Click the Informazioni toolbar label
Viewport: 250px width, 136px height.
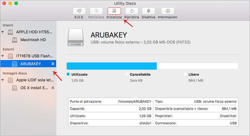[x=168, y=17]
